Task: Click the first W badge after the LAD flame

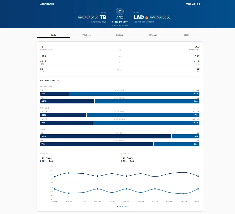Action: 152,17
